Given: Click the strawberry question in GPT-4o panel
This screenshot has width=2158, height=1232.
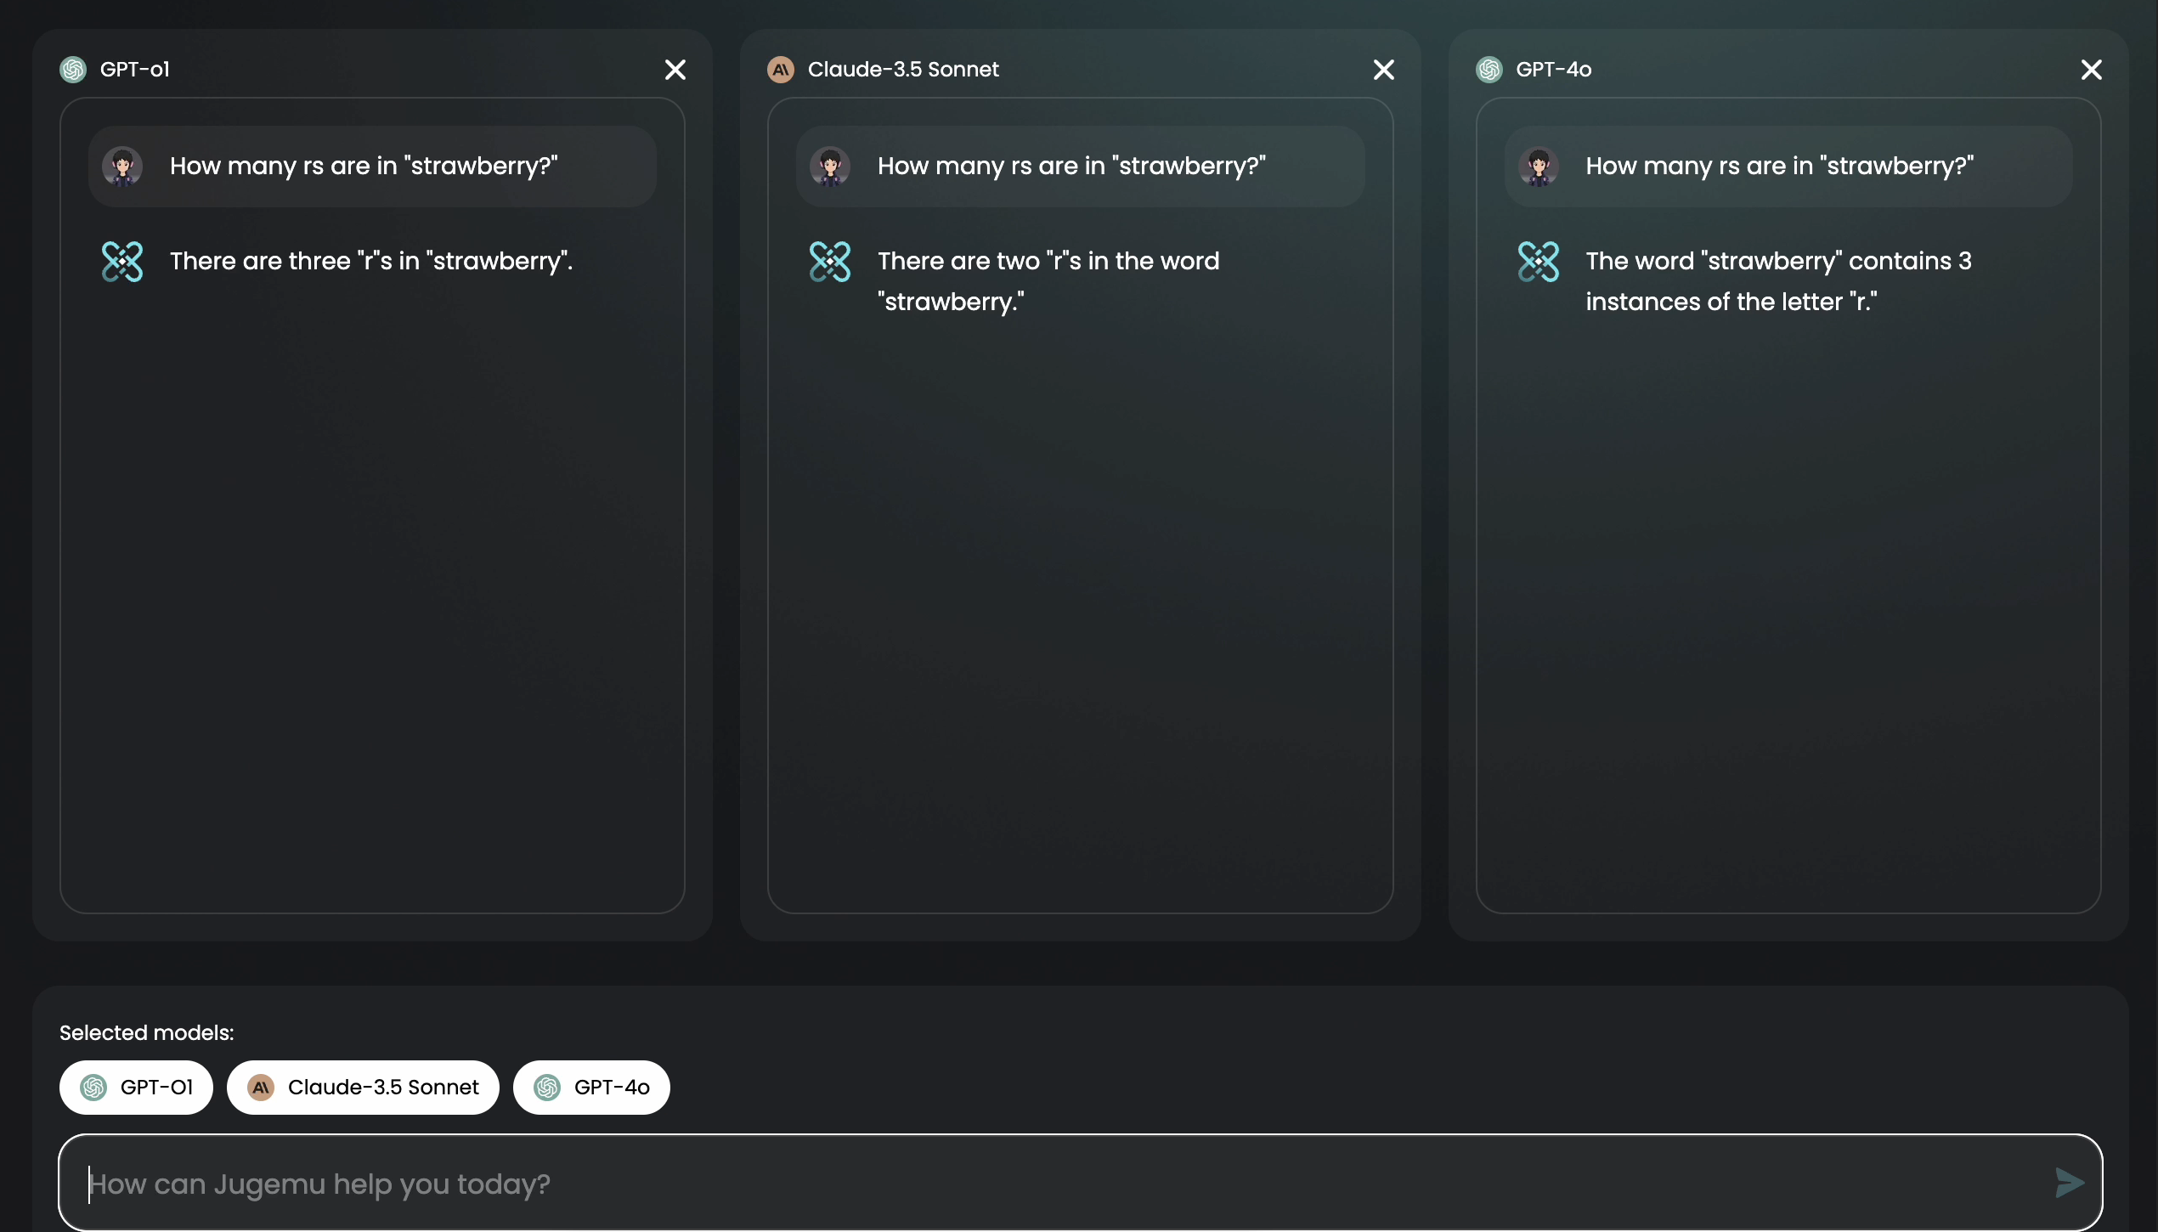Looking at the screenshot, I should click(1779, 167).
